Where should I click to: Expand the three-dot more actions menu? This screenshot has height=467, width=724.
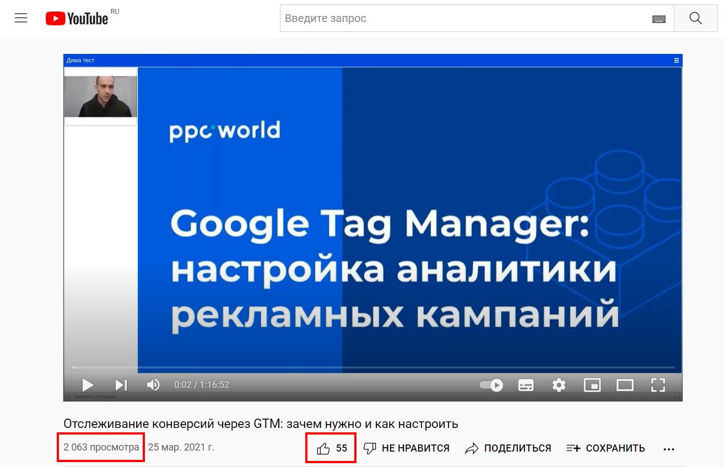click(x=669, y=449)
